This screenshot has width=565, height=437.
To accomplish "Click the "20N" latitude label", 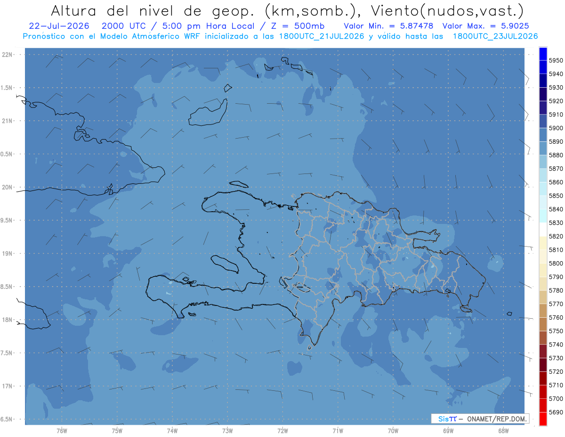I will (7, 187).
